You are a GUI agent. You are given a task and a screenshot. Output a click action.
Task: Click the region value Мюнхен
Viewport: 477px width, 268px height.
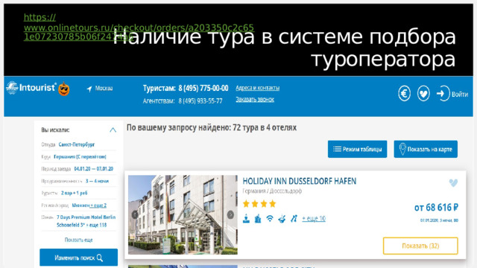[80, 205]
